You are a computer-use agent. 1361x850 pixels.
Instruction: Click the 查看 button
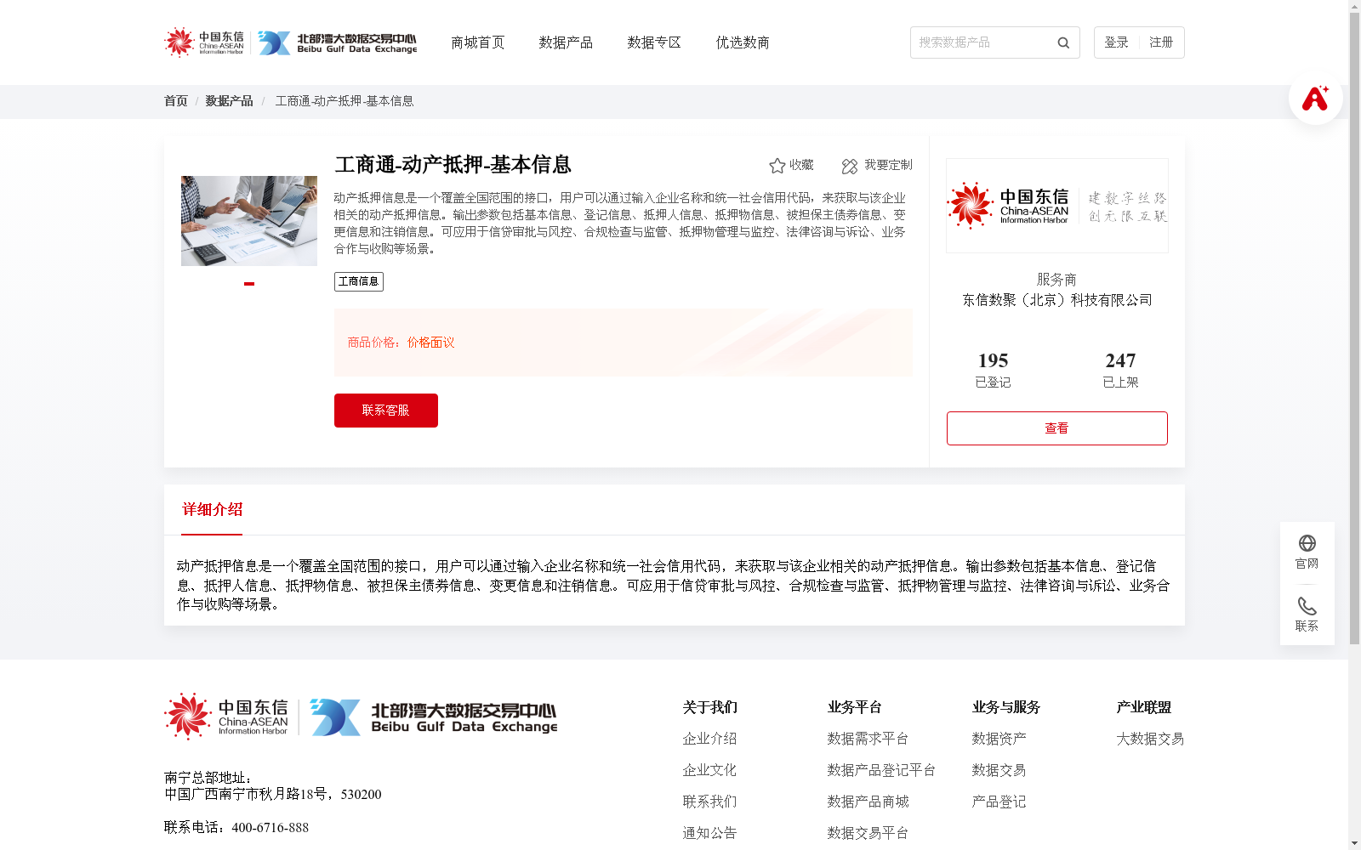click(x=1057, y=428)
